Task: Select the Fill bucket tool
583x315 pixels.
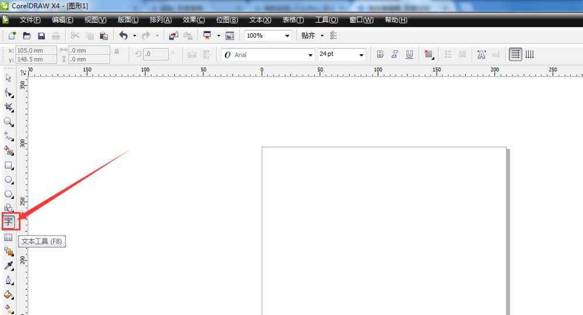Action: tap(9, 295)
